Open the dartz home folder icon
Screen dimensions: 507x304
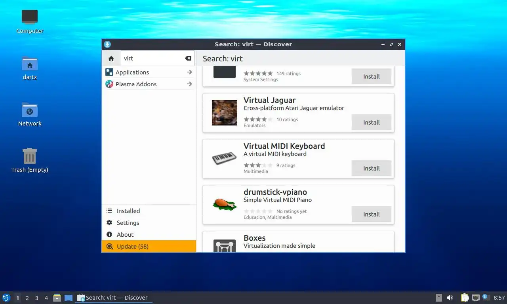pos(30,68)
